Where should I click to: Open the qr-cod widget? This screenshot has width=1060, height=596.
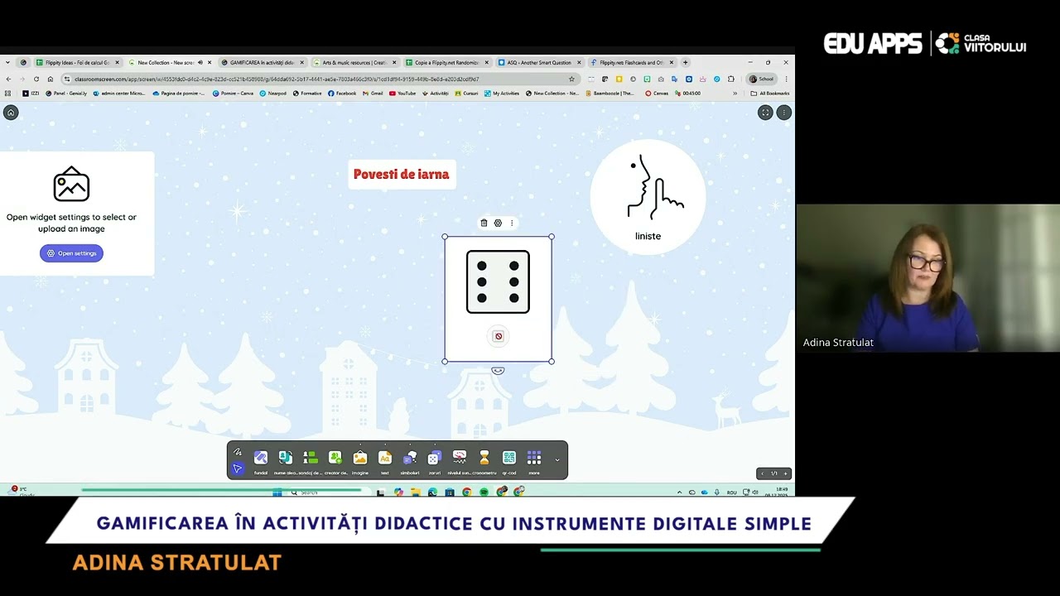pyautogui.click(x=509, y=461)
